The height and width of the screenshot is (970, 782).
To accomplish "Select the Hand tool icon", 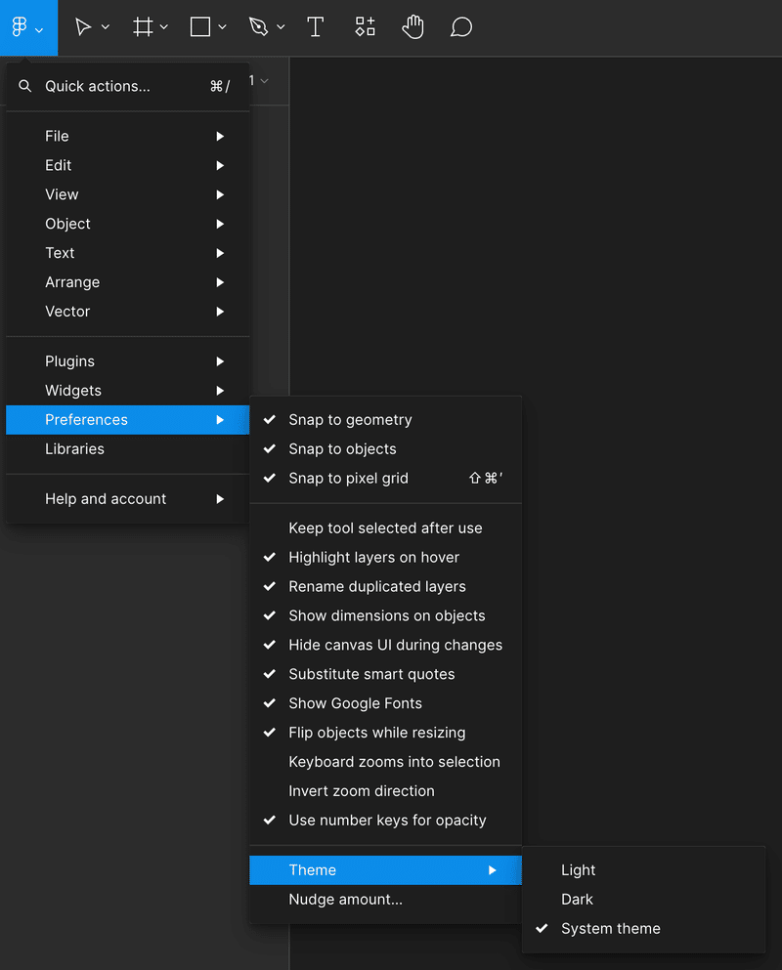I will 413,27.
